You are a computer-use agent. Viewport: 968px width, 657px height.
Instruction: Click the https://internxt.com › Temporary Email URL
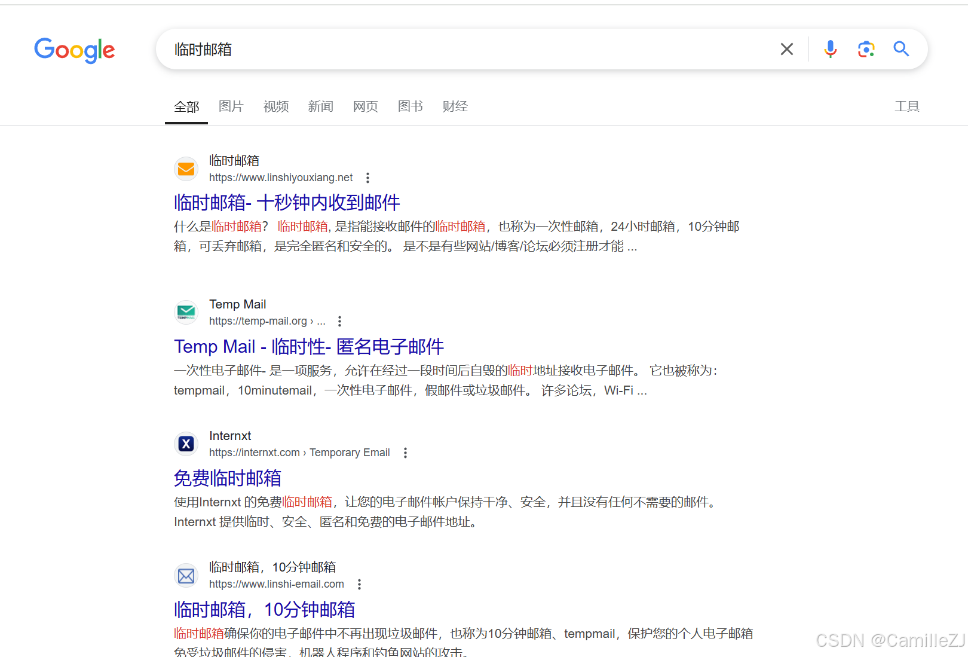pyautogui.click(x=299, y=453)
